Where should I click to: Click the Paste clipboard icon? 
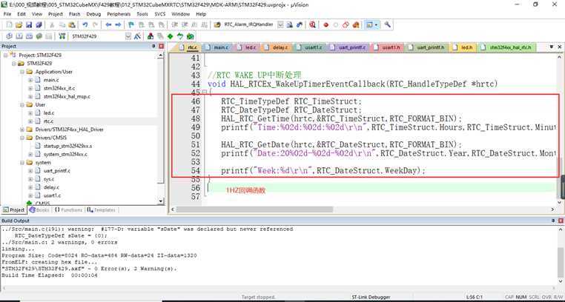[72, 25]
